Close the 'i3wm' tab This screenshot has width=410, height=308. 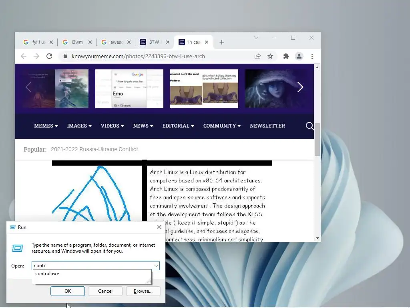click(90, 42)
